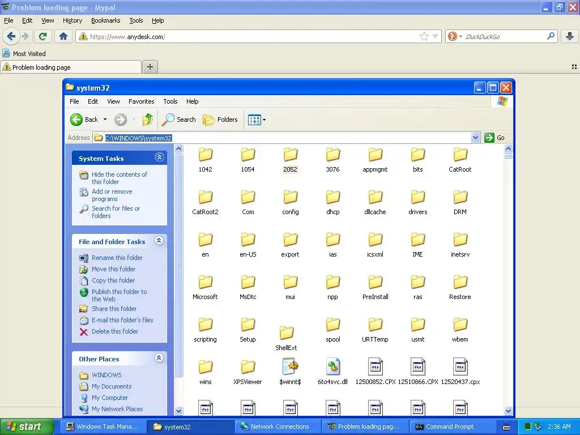
Task: Open the Back history dropdown arrow in Explorer
Action: (105, 120)
